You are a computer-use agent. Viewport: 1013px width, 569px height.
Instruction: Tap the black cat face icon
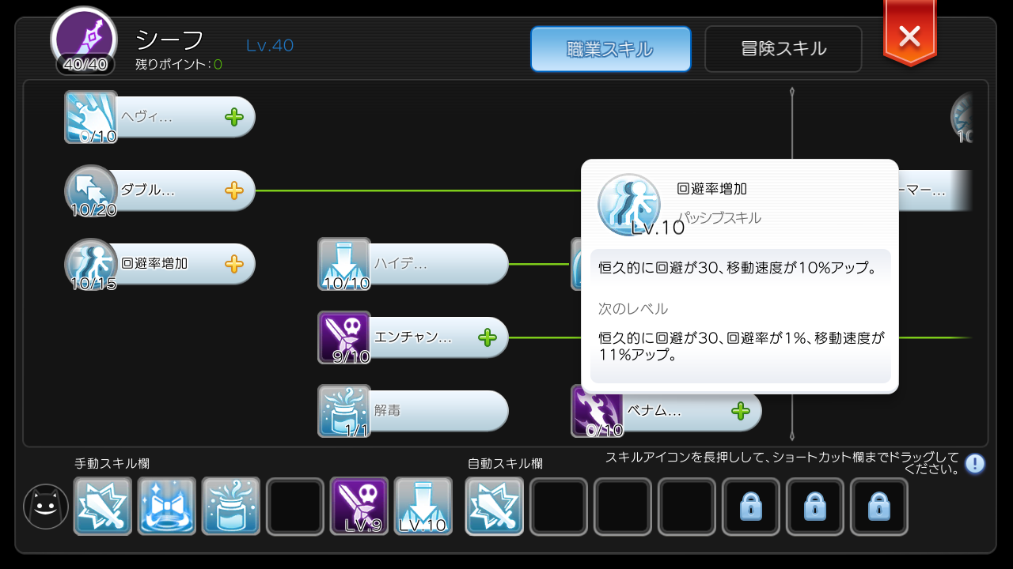coord(46,507)
